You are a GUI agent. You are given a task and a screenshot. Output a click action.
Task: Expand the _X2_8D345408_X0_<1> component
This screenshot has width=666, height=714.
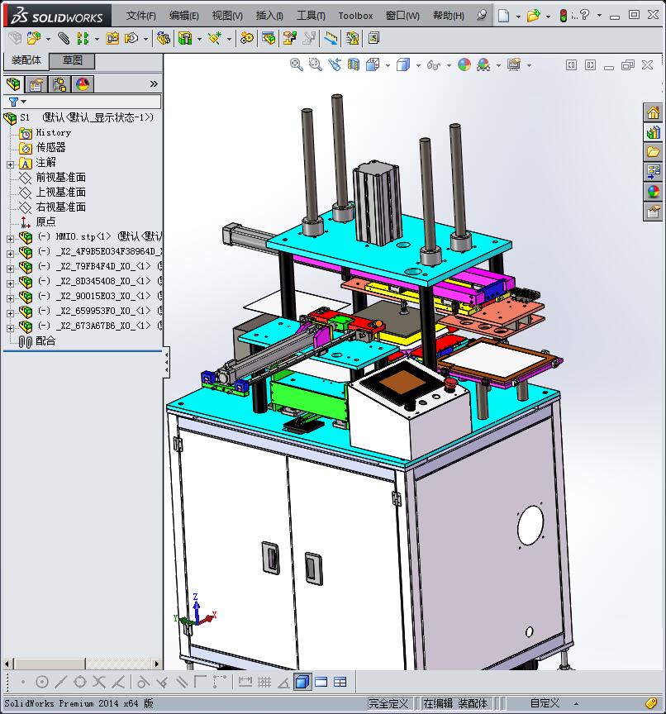pyautogui.click(x=10, y=283)
